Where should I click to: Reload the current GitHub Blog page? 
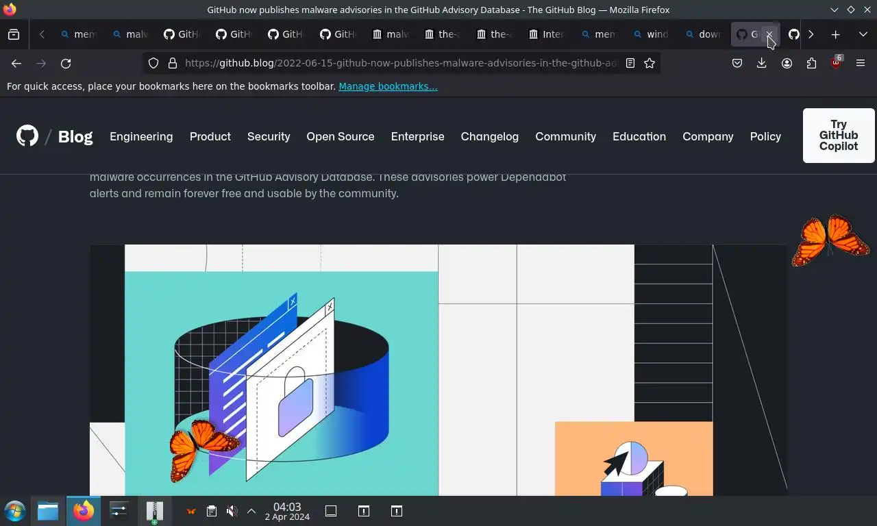point(66,63)
